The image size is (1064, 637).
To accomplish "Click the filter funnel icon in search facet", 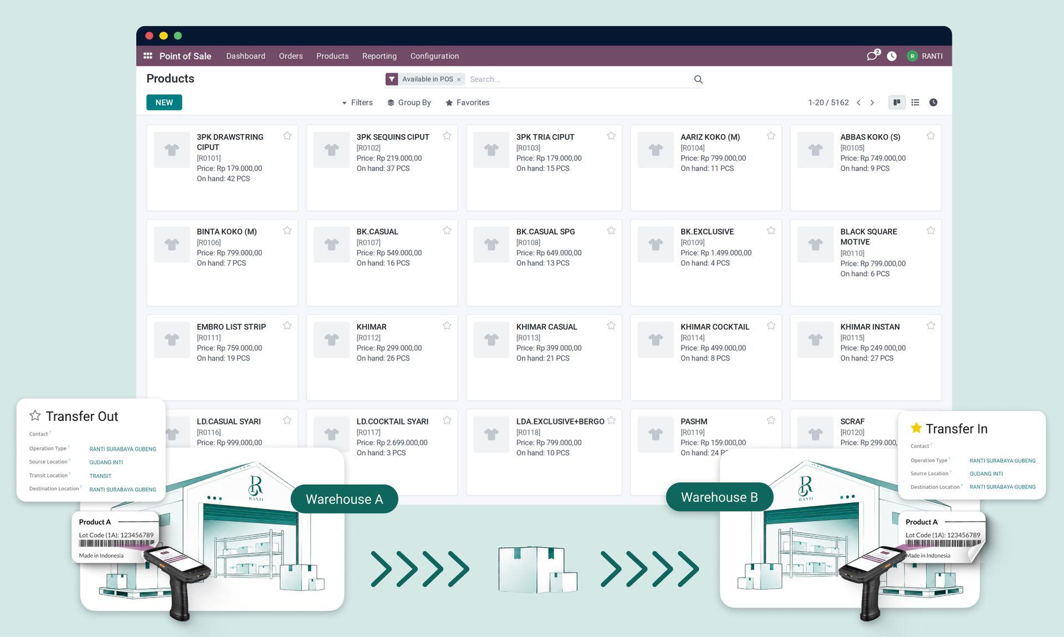I will click(x=392, y=79).
